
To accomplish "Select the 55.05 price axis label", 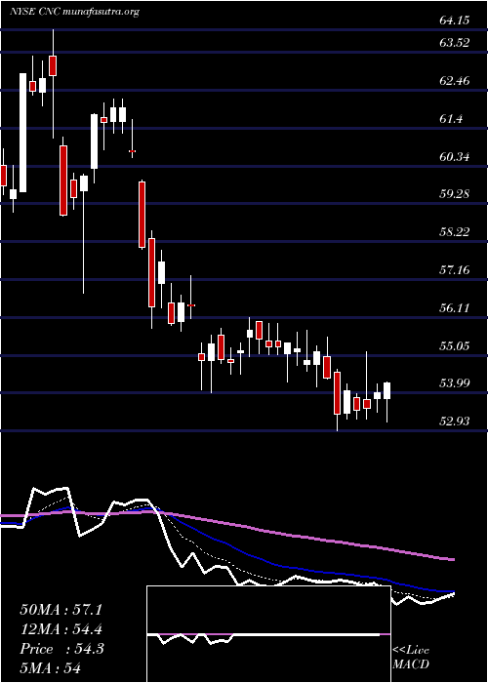I will pyautogui.click(x=454, y=345).
